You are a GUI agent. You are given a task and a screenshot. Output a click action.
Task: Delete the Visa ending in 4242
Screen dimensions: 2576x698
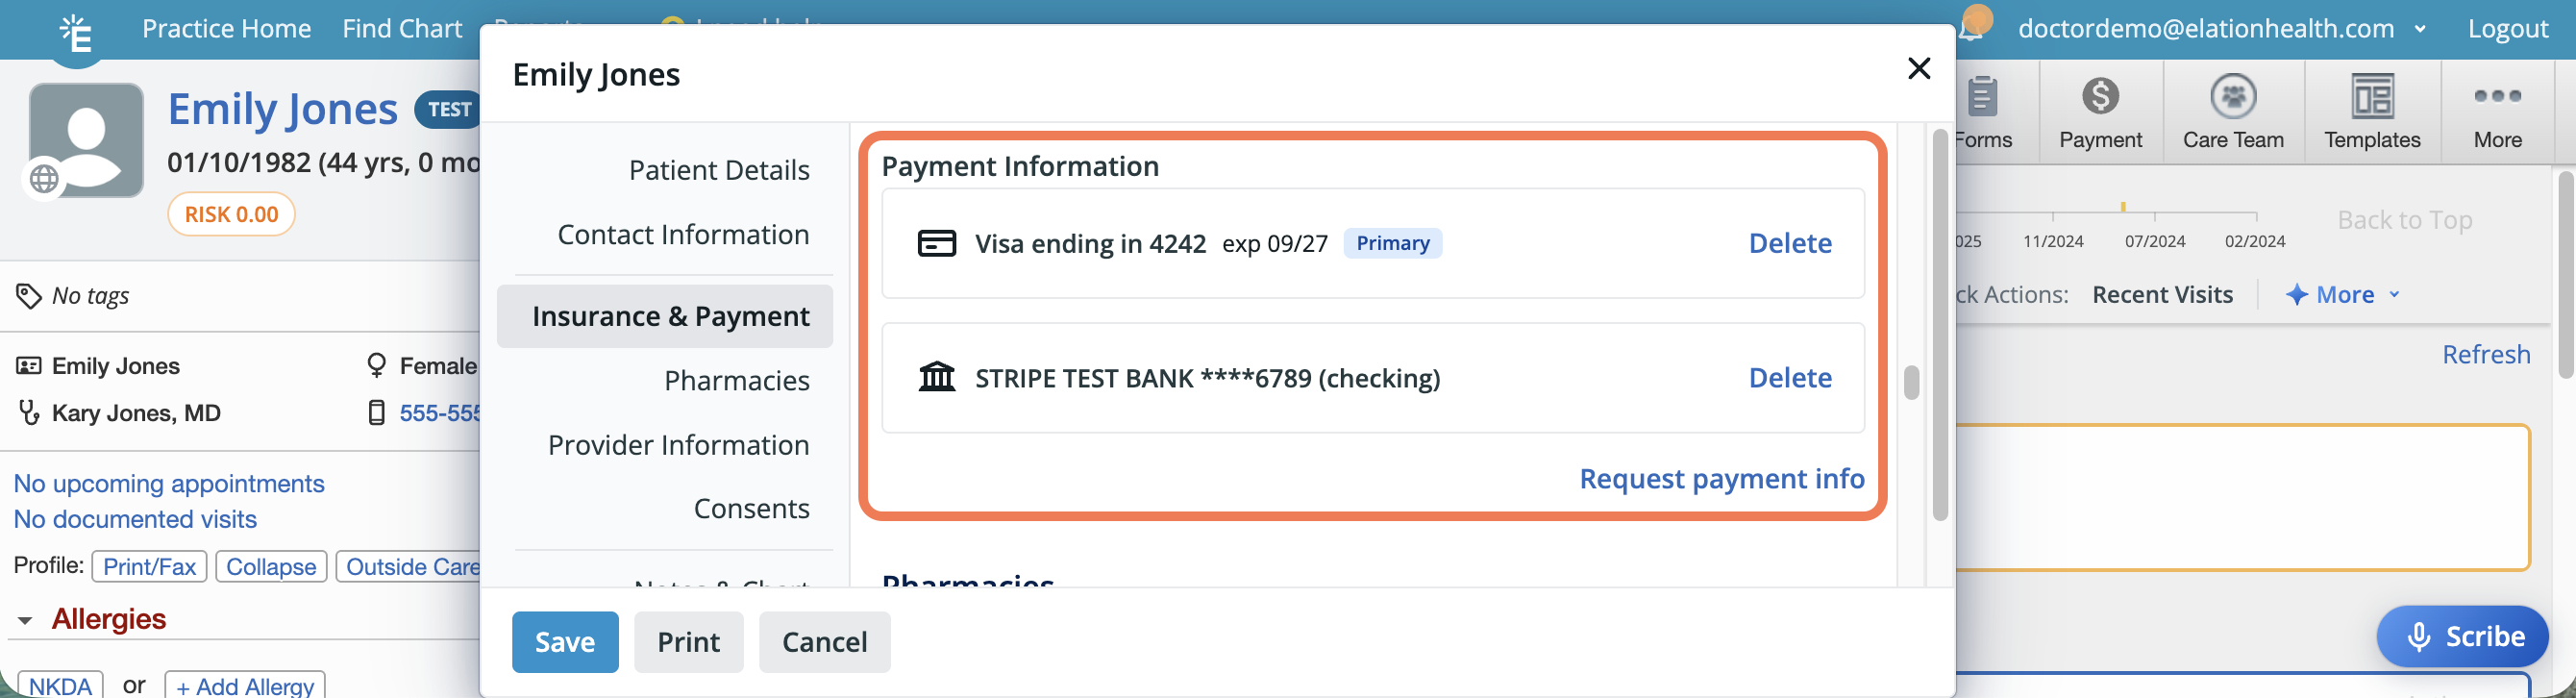pyautogui.click(x=1789, y=243)
